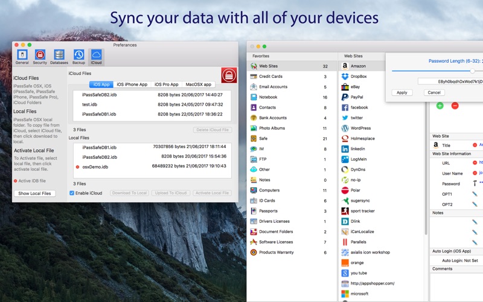Screen dimensions: 483x302
Task: Select the Computers category icon
Action: 254,190
